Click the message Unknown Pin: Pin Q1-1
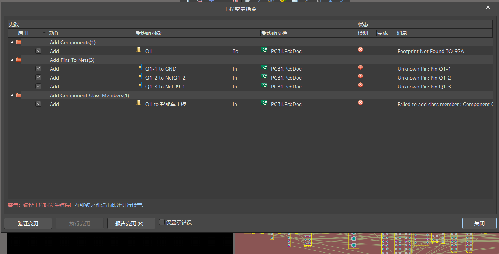Image resolution: width=499 pixels, height=254 pixels. point(424,69)
